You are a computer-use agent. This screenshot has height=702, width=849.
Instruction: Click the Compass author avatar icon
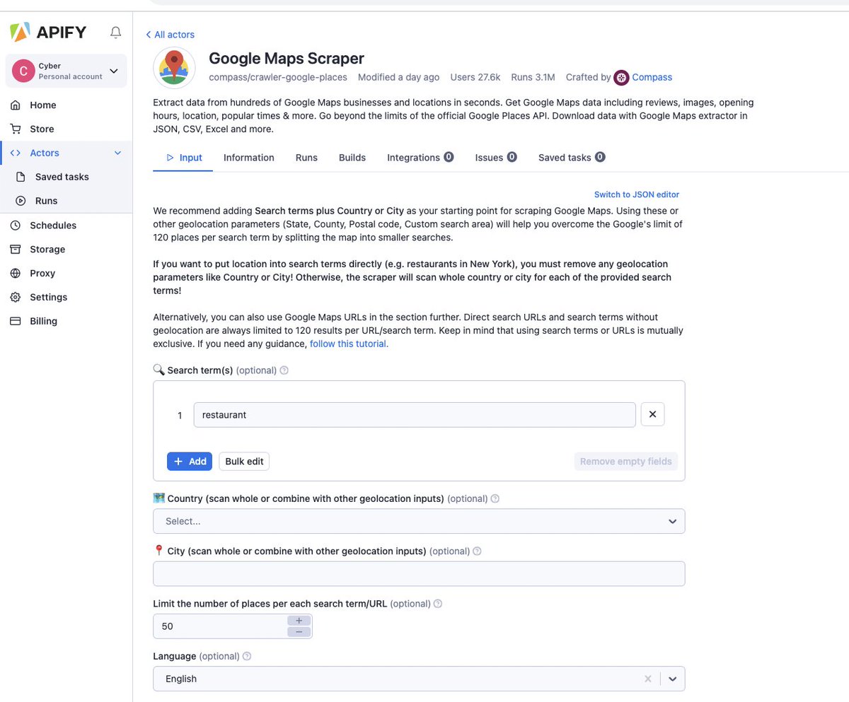[x=621, y=77]
